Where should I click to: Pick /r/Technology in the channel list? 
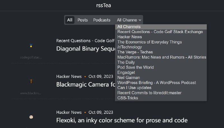[x=130, y=47]
